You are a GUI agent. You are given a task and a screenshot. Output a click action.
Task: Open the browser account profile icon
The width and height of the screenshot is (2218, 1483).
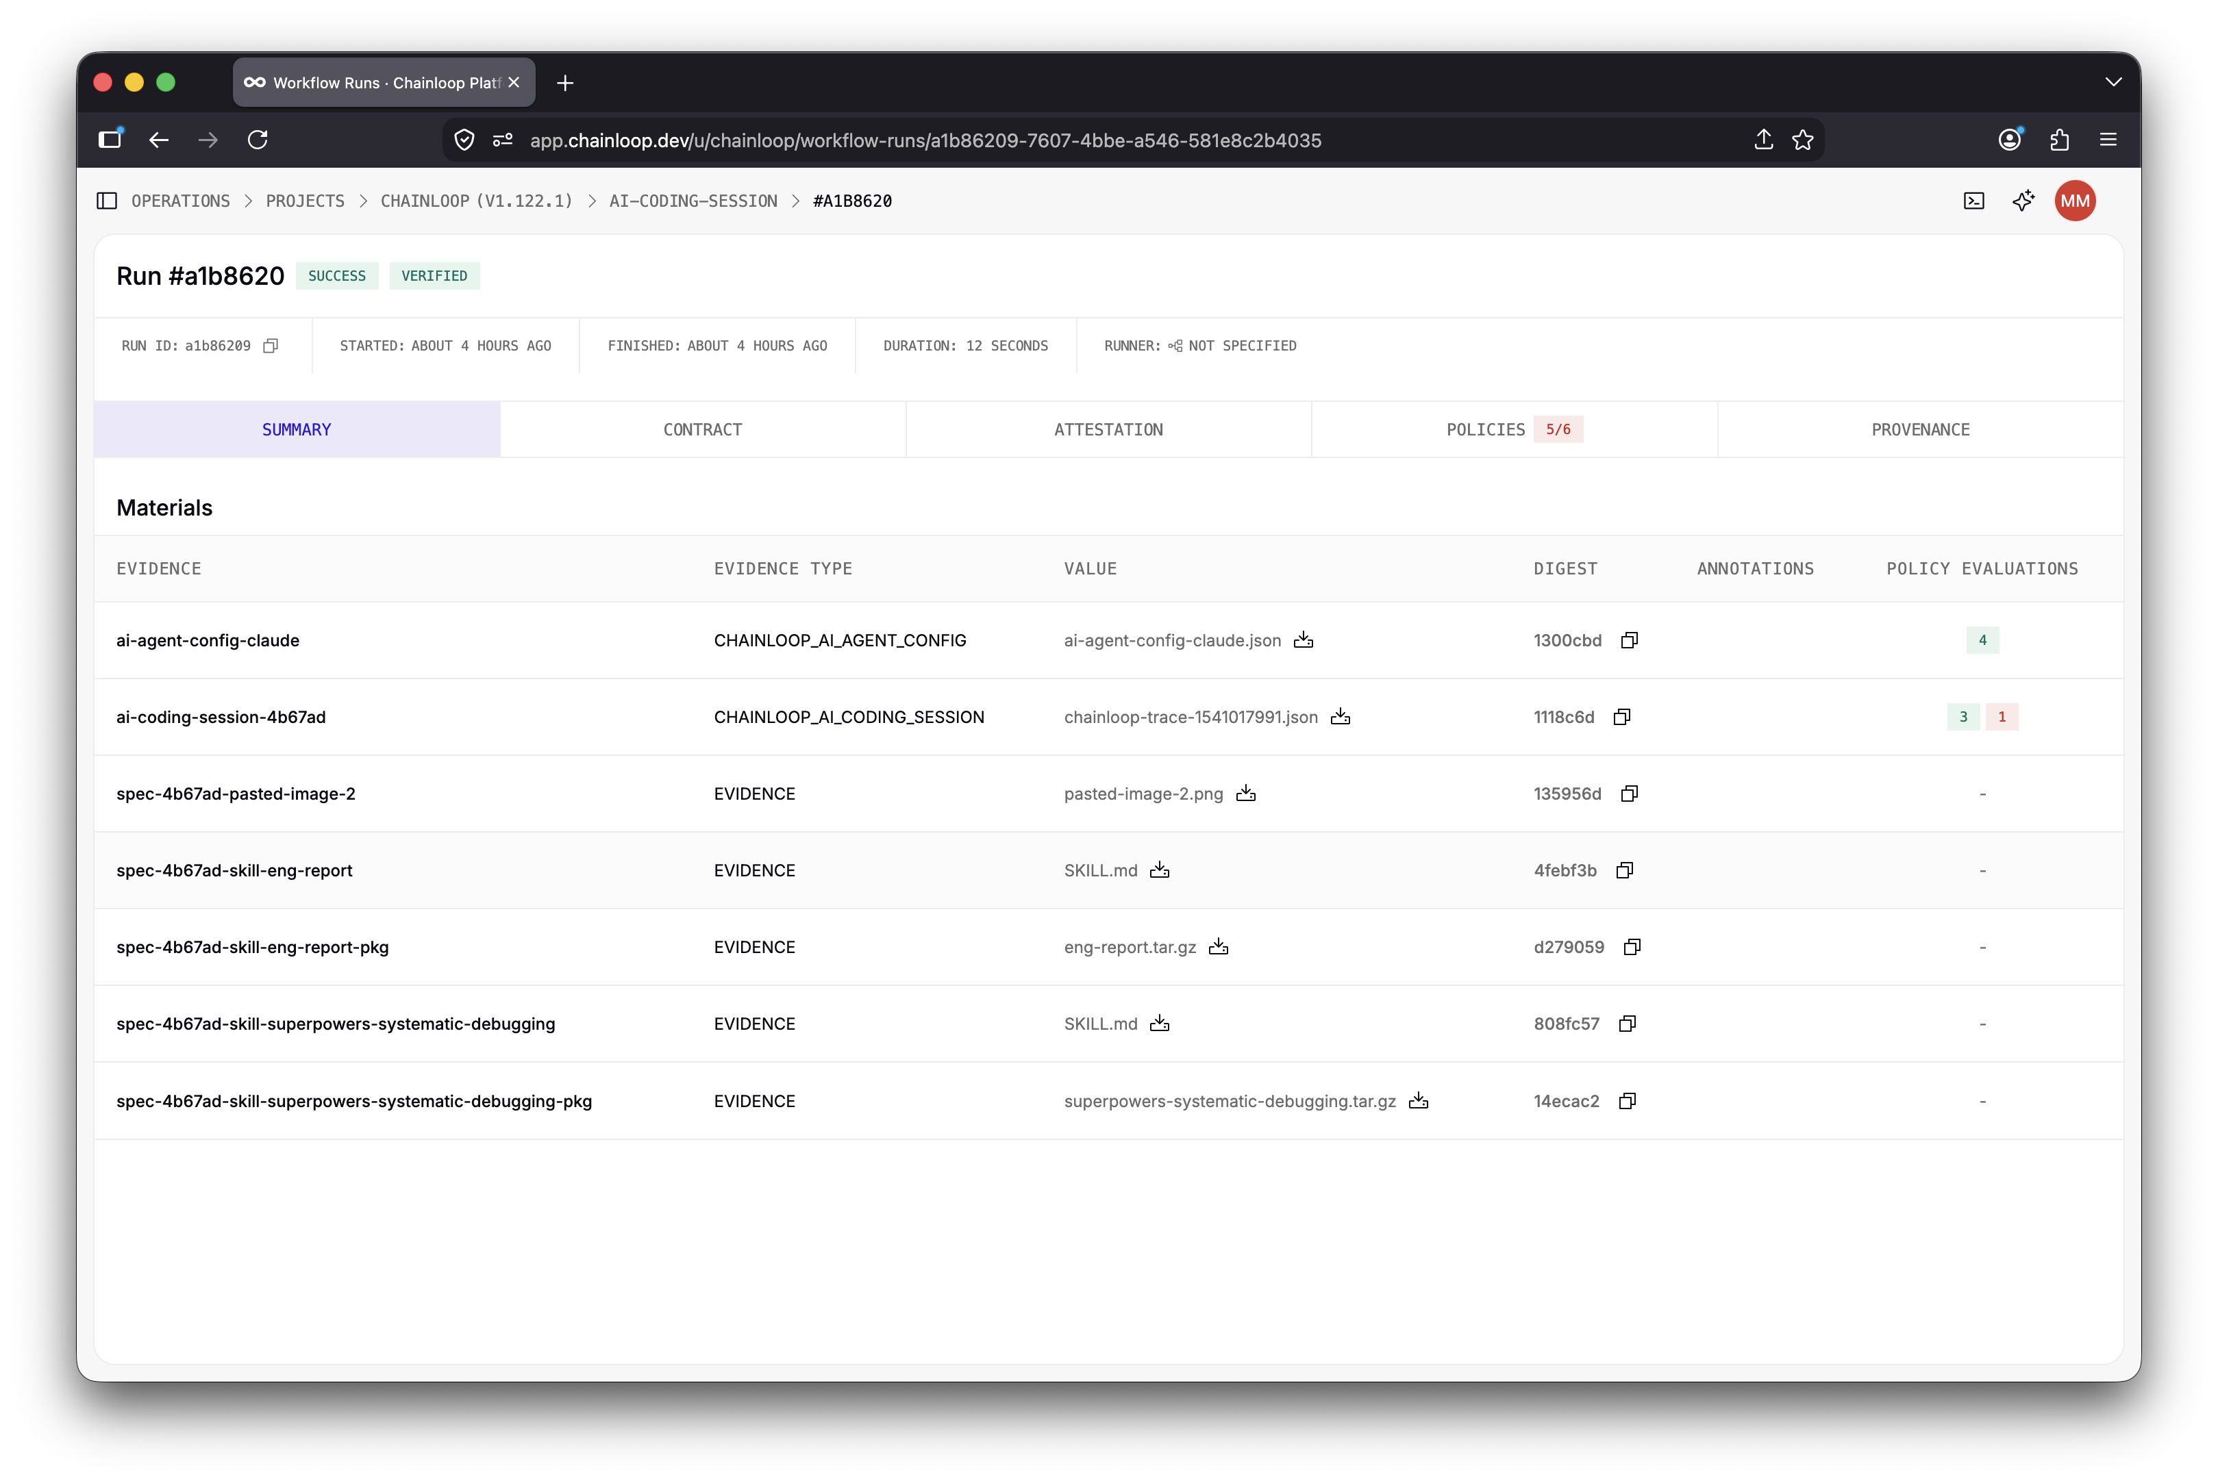pyautogui.click(x=2009, y=140)
